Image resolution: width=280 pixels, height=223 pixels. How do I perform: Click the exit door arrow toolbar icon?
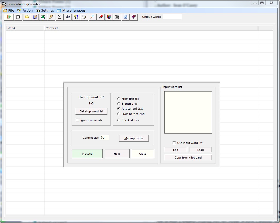9,17
